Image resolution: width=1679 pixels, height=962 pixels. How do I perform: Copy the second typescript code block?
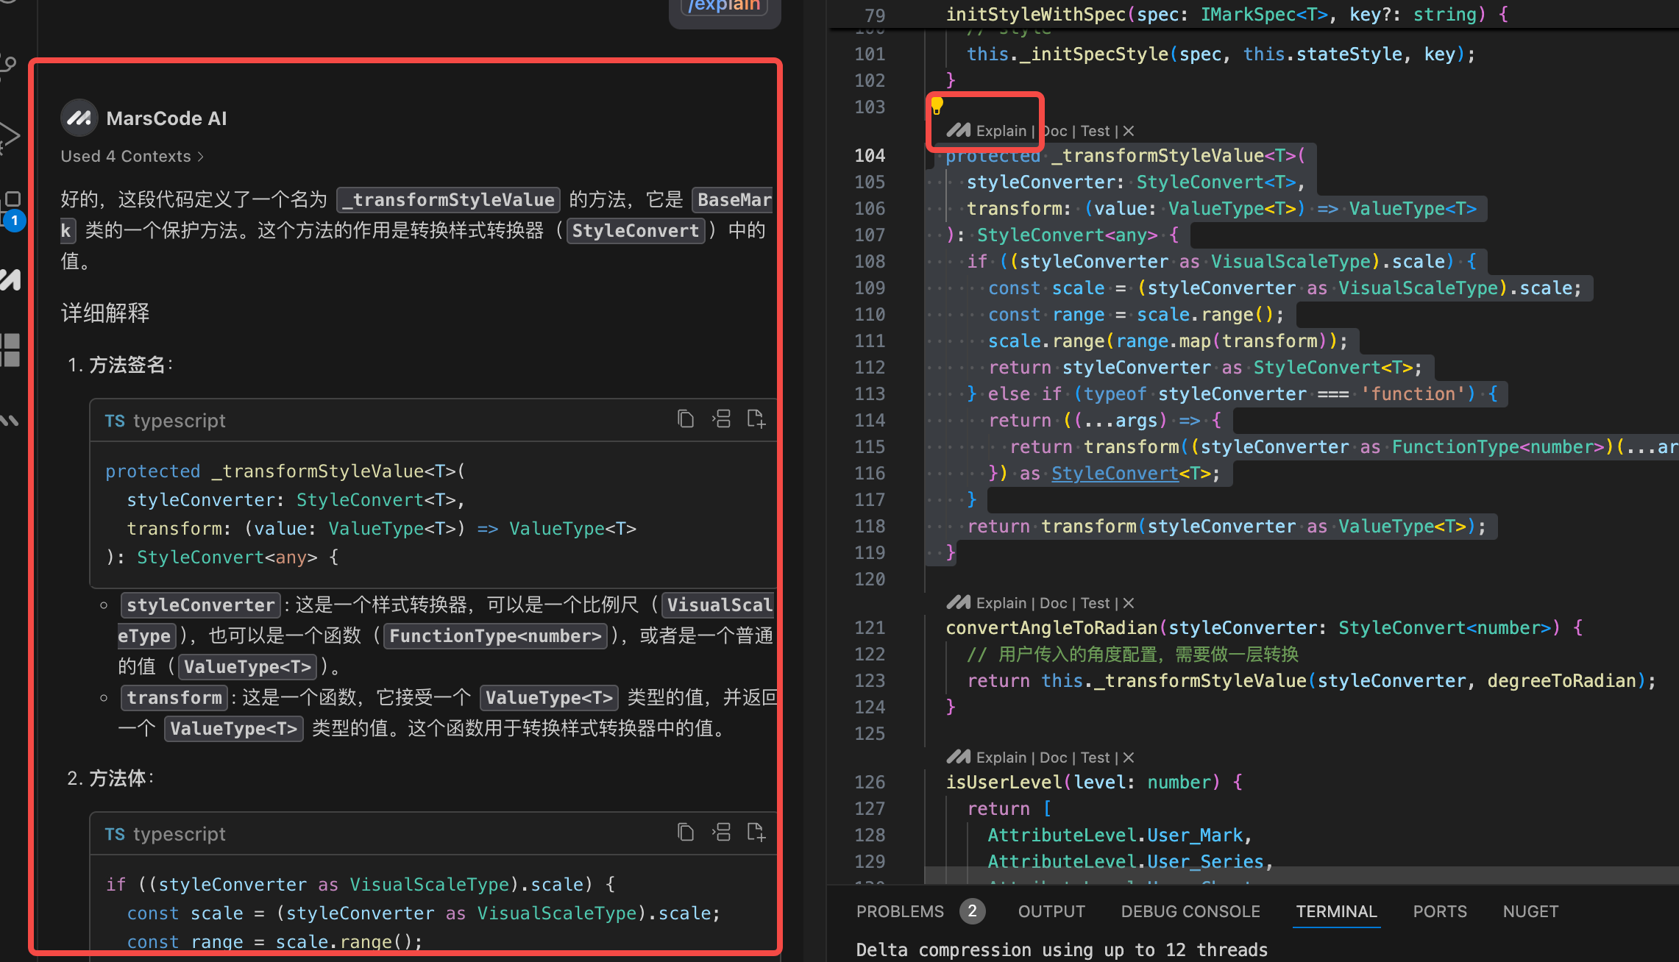(685, 833)
